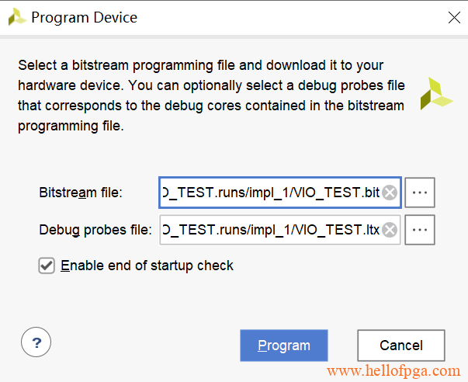The image size is (468, 382).
Task: Click the Bitstream file path field
Action: [272, 193]
